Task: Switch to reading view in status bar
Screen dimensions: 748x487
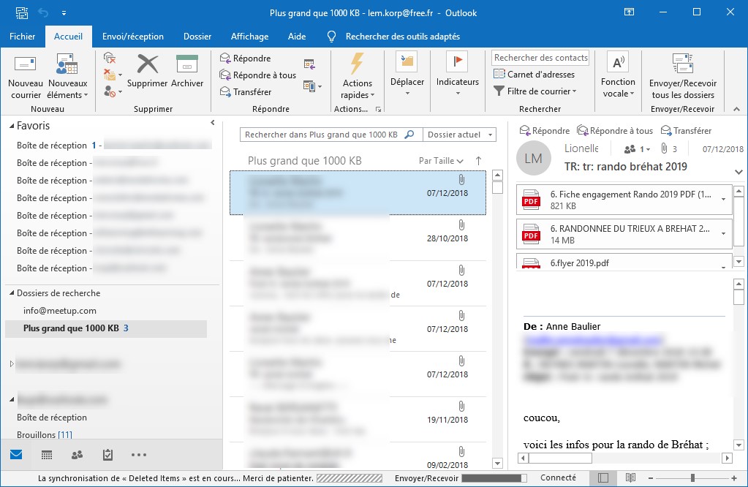Action: tap(630, 478)
